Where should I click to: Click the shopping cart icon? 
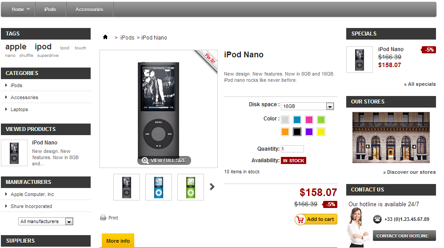click(300, 219)
